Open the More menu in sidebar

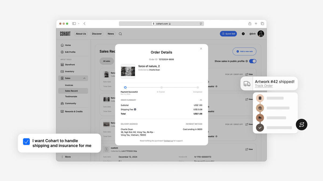pyautogui.click(x=66, y=157)
